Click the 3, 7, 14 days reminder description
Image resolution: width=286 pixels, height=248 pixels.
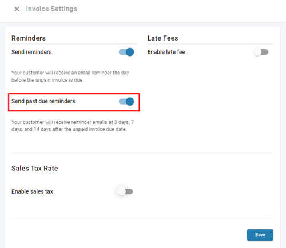(x=73, y=126)
